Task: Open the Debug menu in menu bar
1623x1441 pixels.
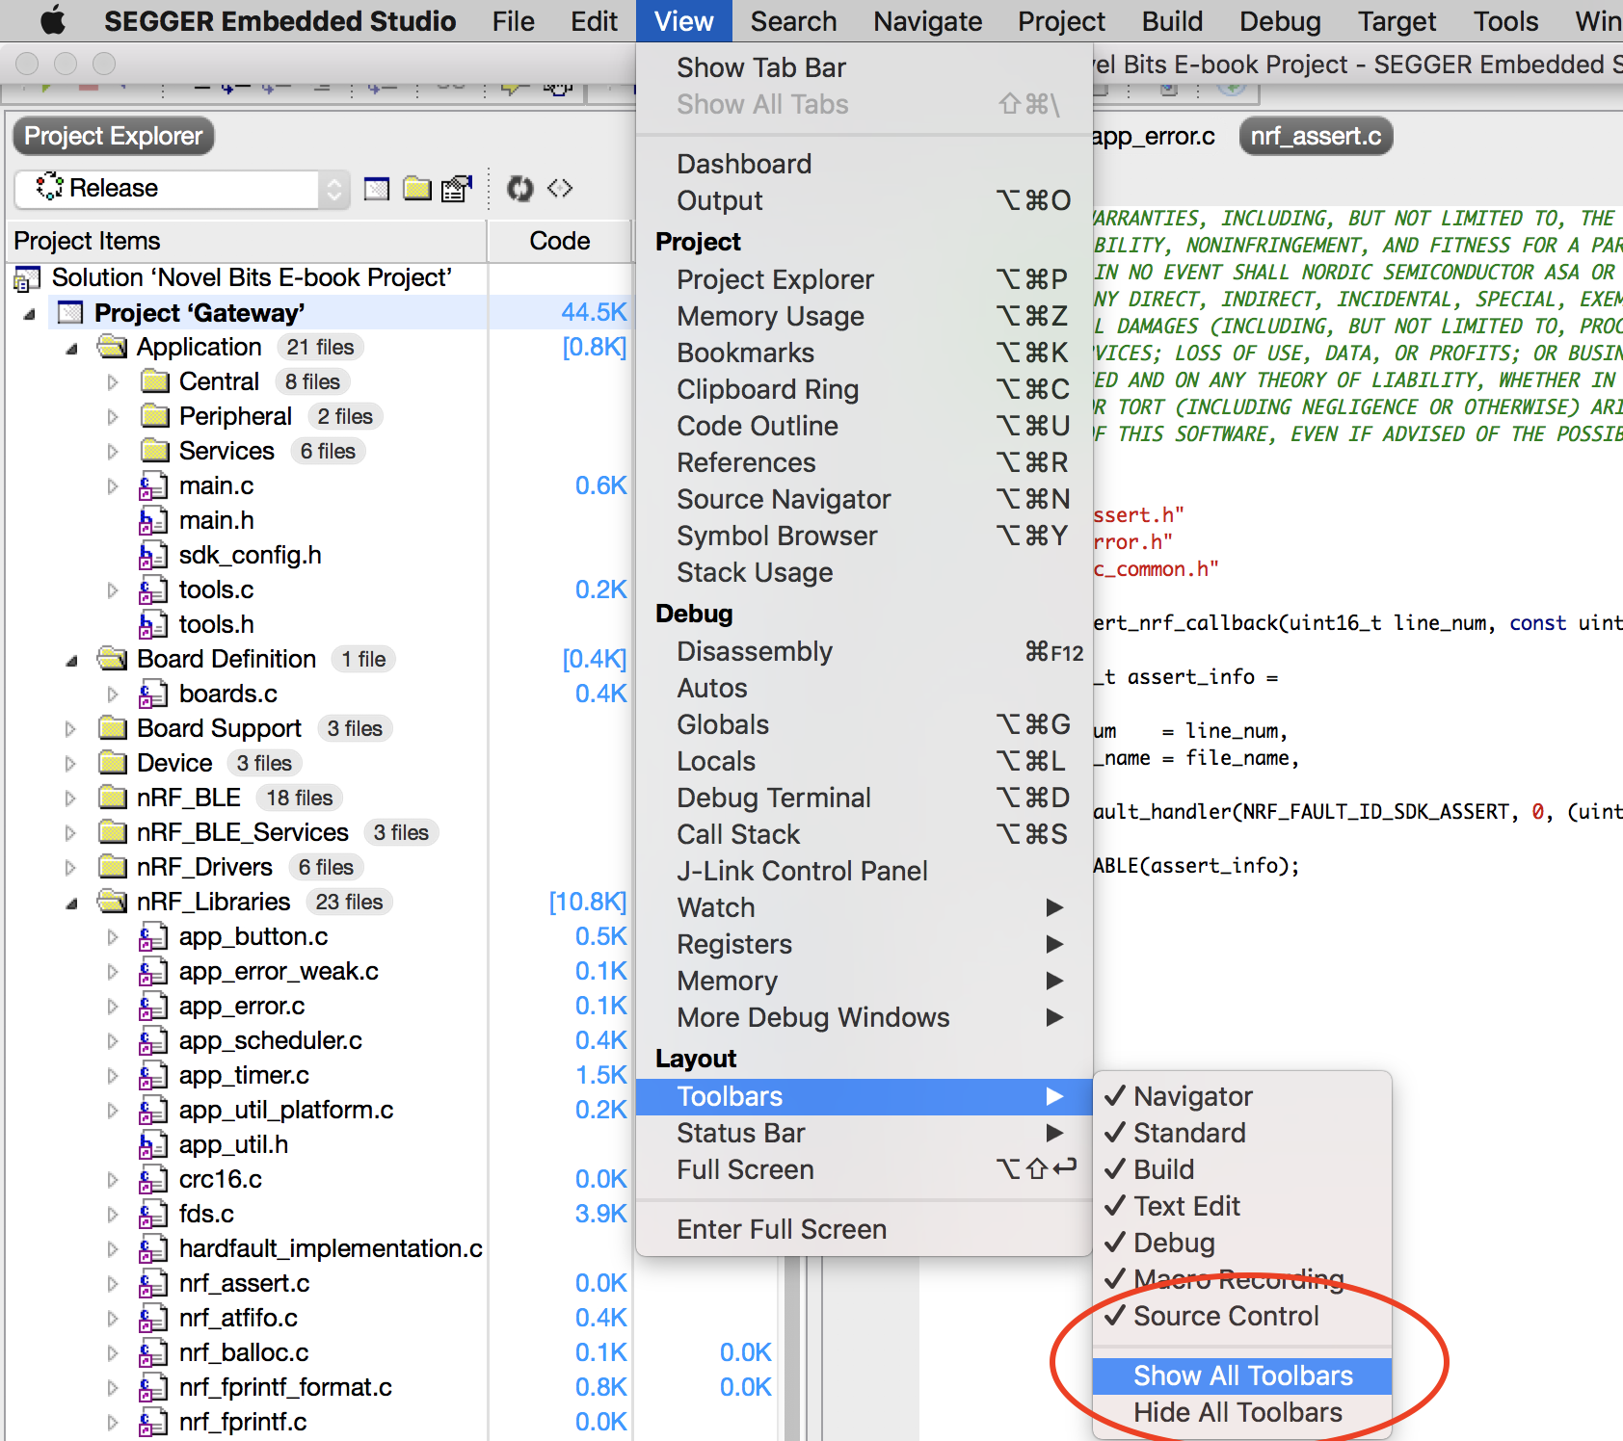Action: pos(1280,21)
